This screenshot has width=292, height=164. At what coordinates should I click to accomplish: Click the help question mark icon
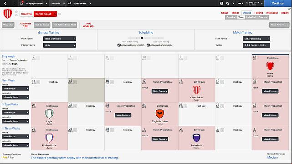point(221,3)
